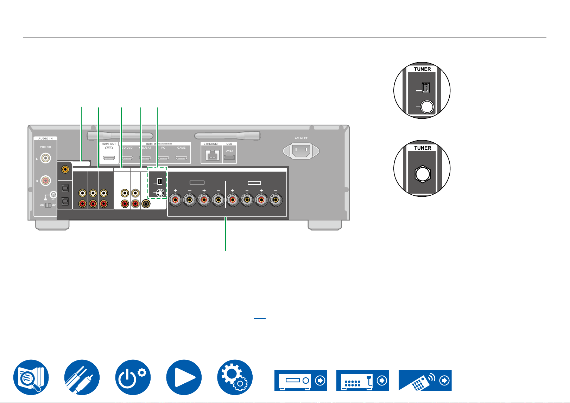This screenshot has height=403, width=570.
Task: Go to the rear panel diagram icon
Action: point(363,380)
